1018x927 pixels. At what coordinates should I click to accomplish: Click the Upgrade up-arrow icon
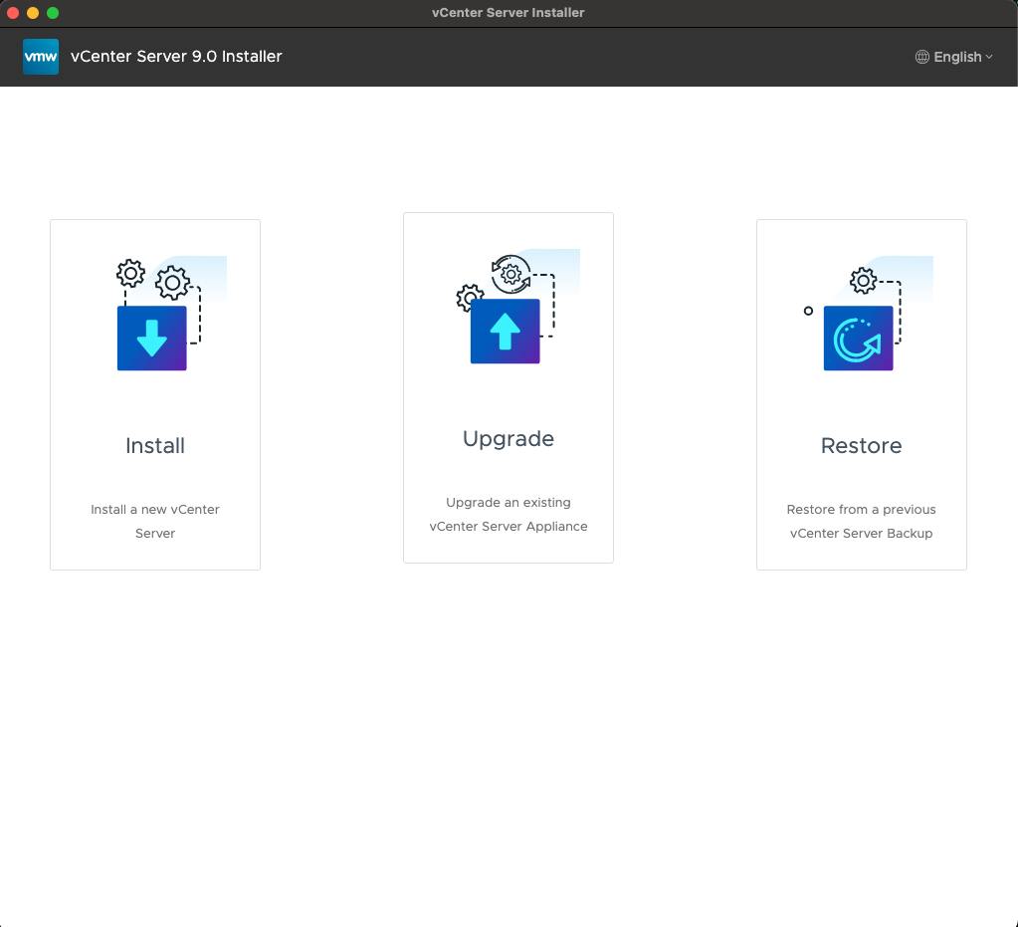coord(506,331)
